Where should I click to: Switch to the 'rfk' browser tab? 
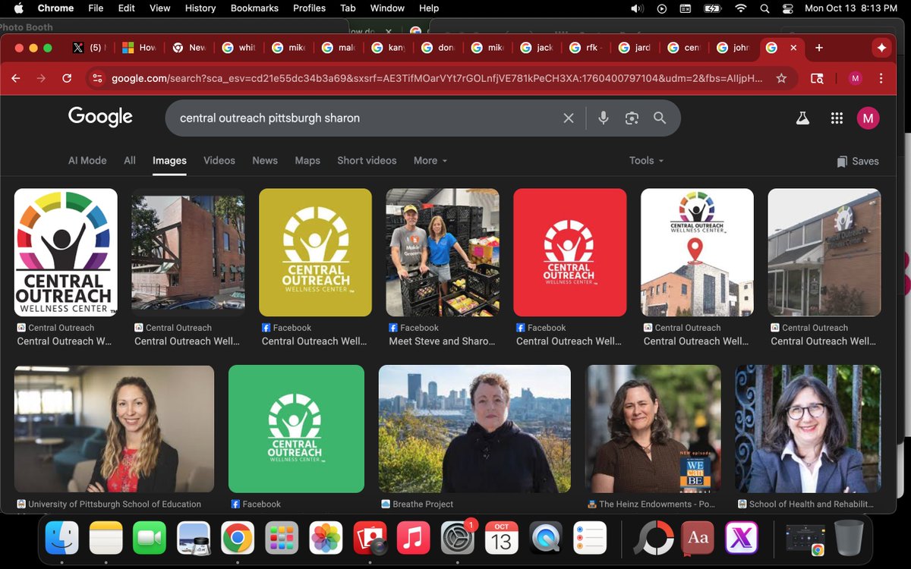[586, 48]
